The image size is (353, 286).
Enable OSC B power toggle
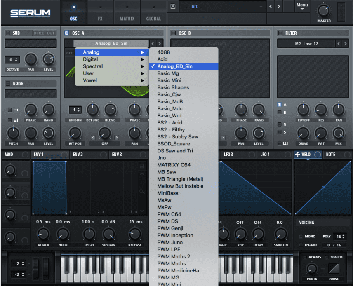point(173,33)
